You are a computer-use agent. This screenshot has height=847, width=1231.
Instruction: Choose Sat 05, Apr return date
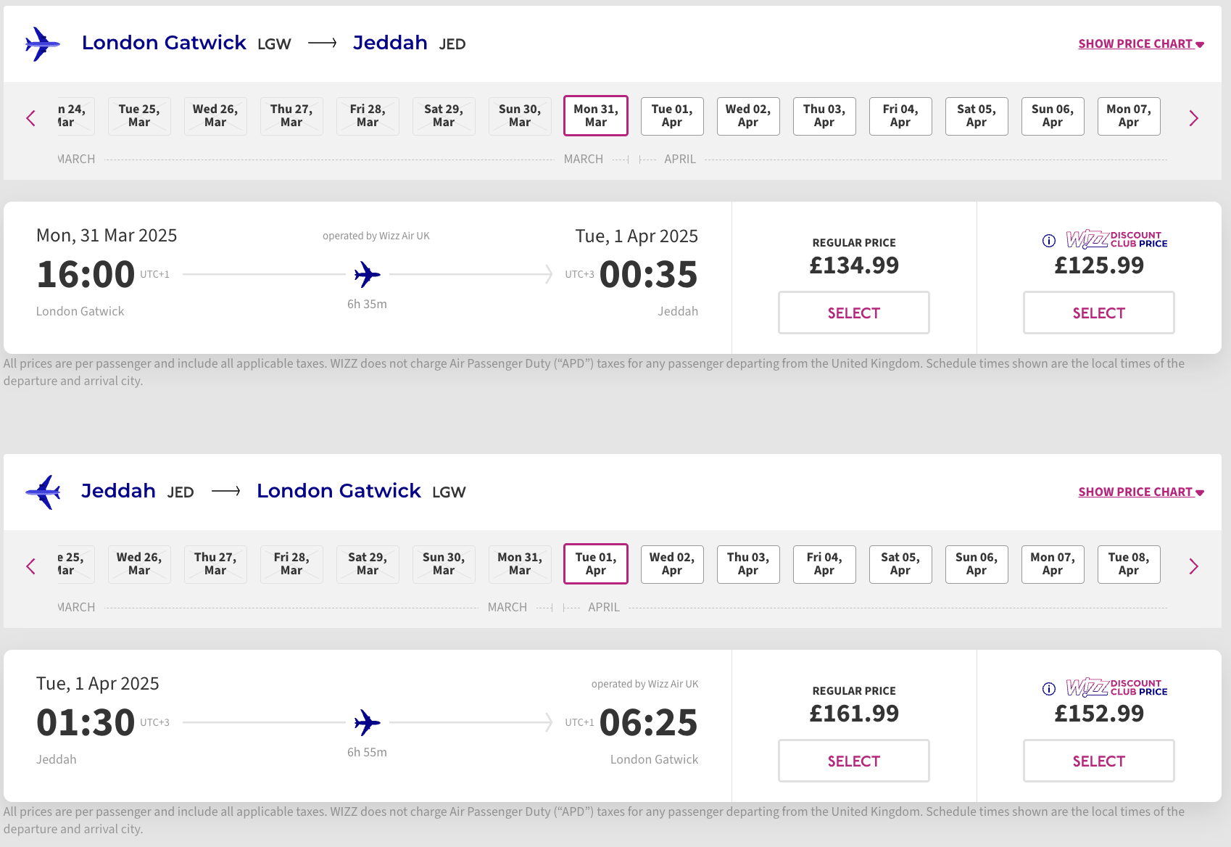tap(900, 564)
